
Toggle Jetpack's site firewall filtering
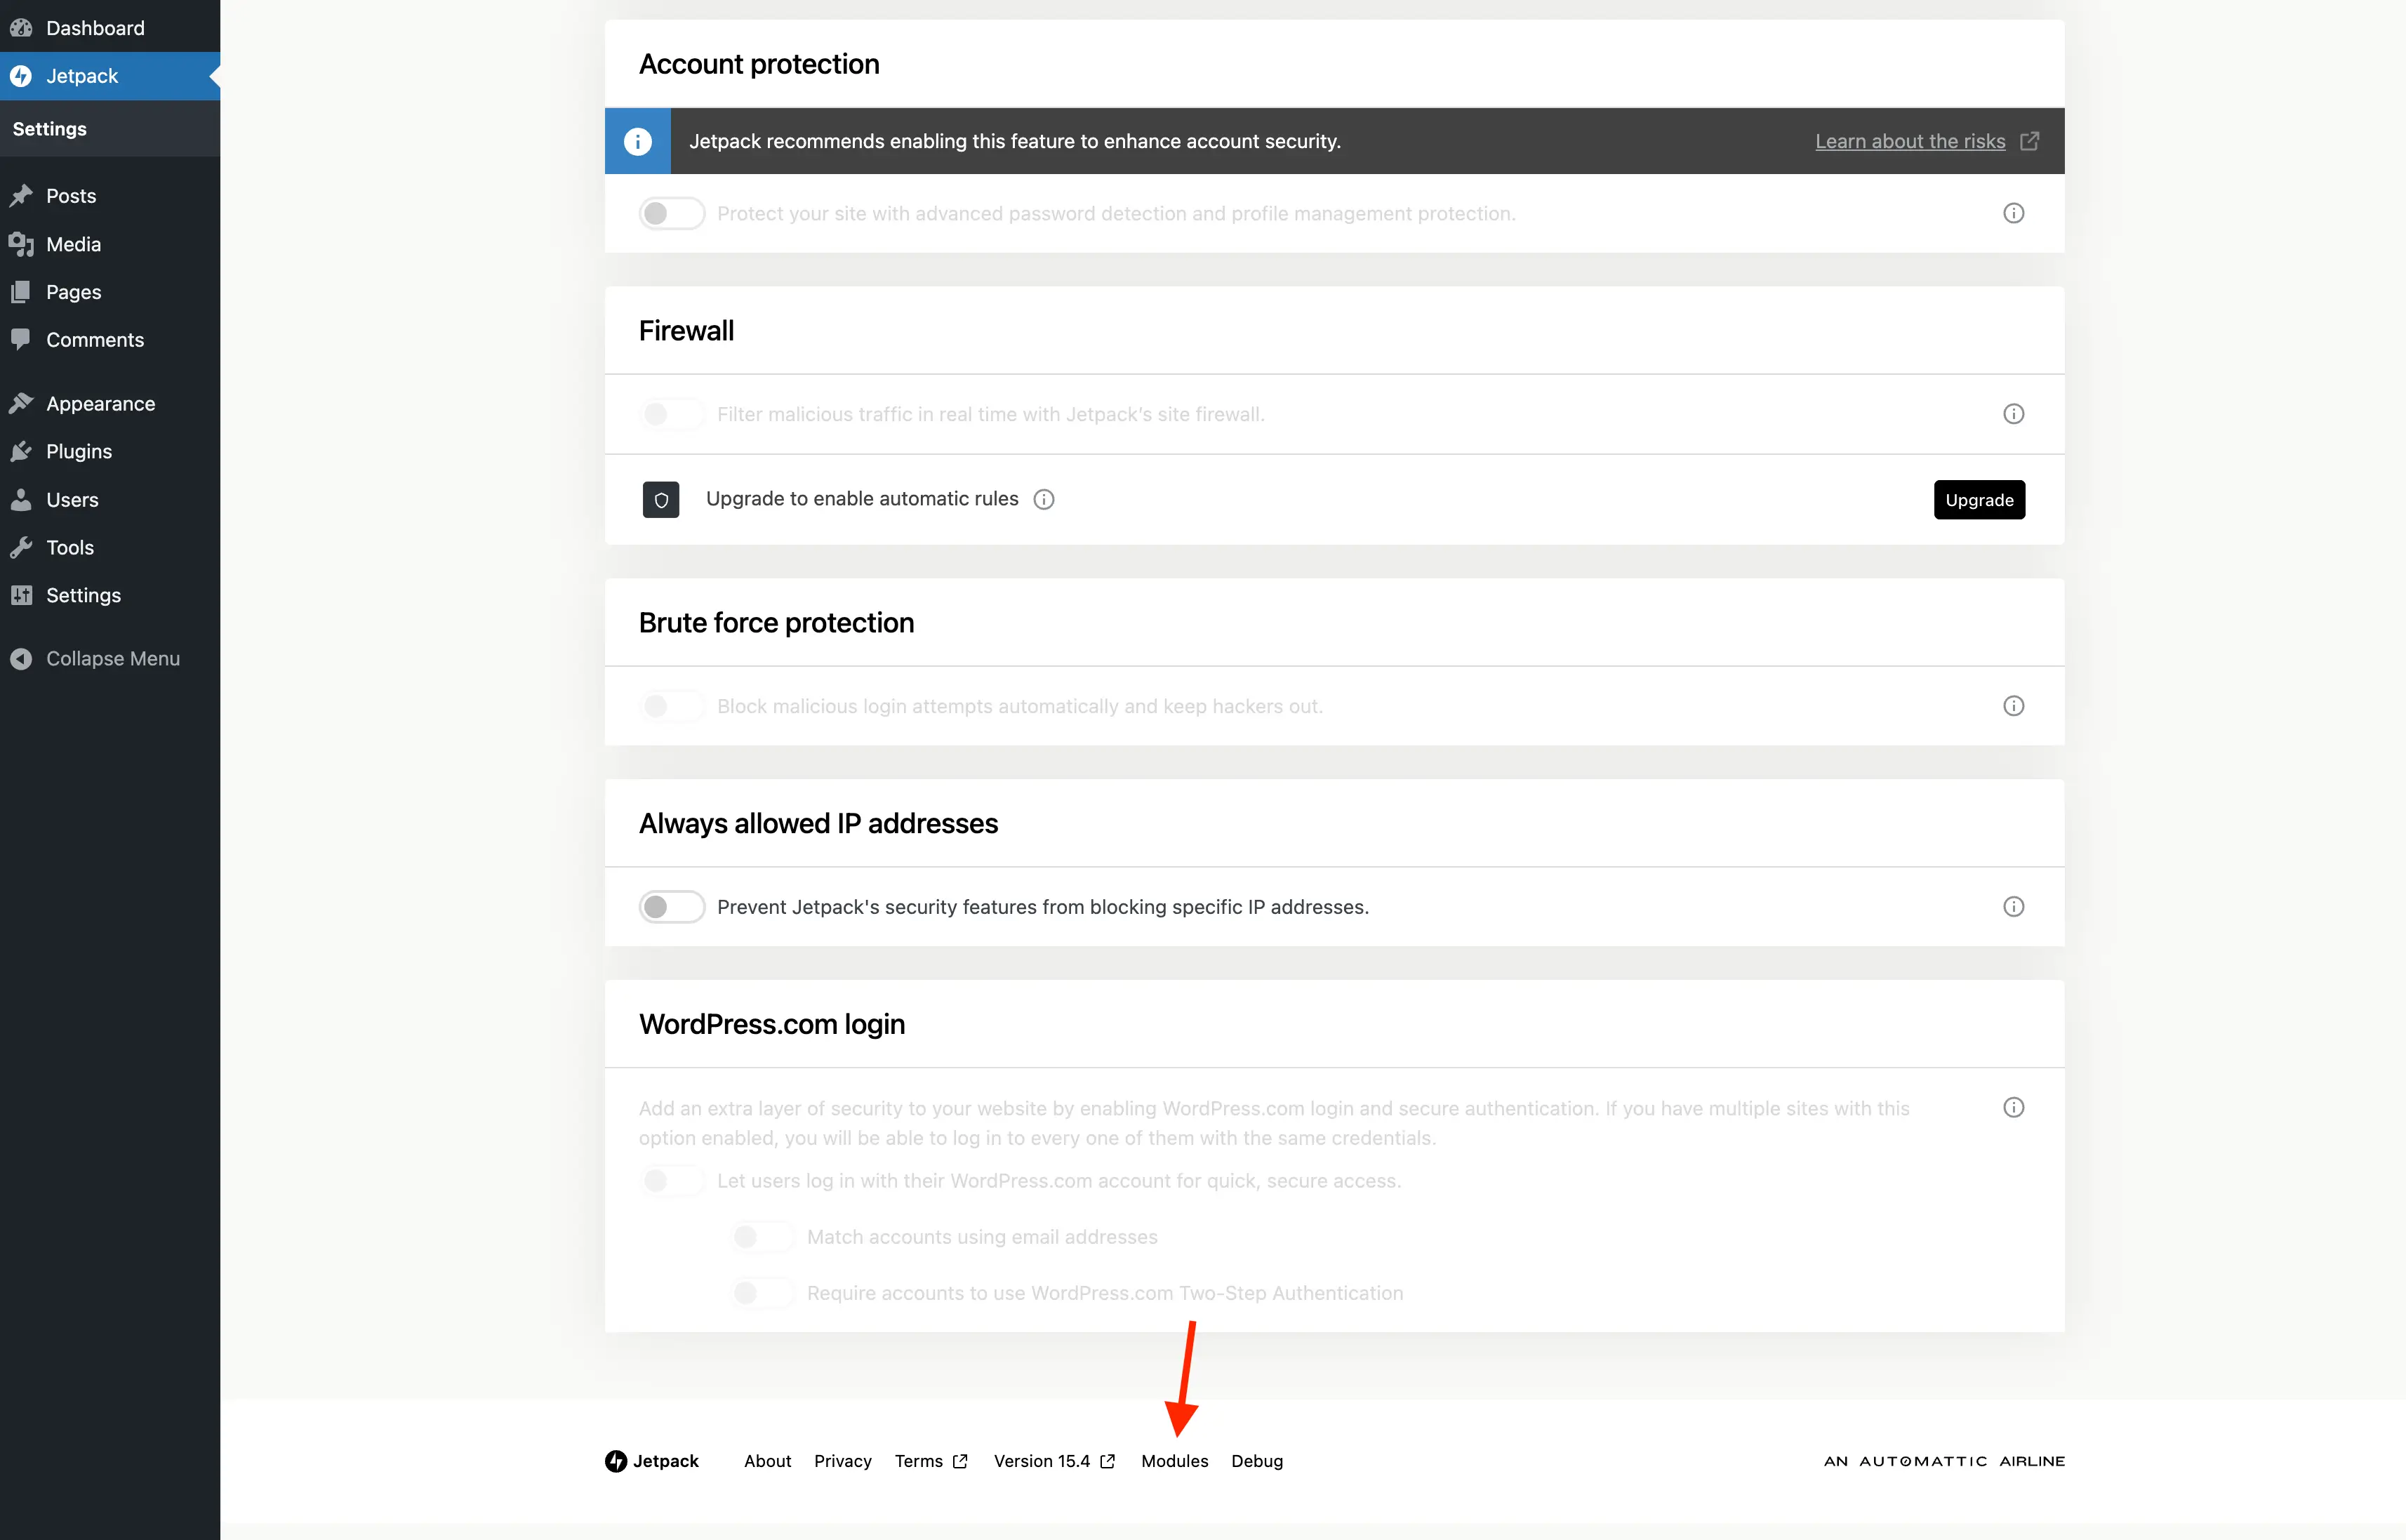(671, 413)
